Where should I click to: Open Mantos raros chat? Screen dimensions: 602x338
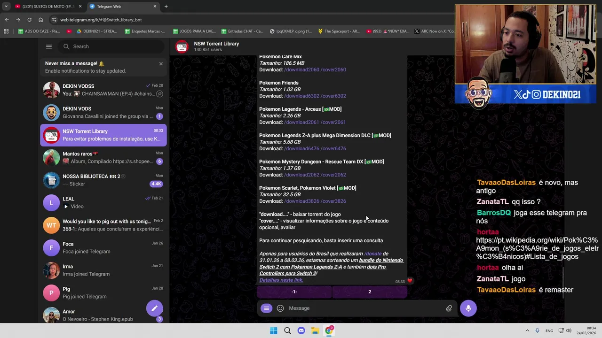[x=103, y=158]
